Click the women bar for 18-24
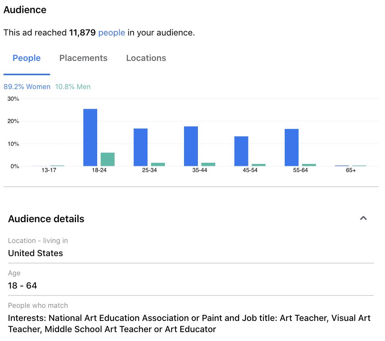The height and width of the screenshot is (341, 385). pyautogui.click(x=90, y=137)
